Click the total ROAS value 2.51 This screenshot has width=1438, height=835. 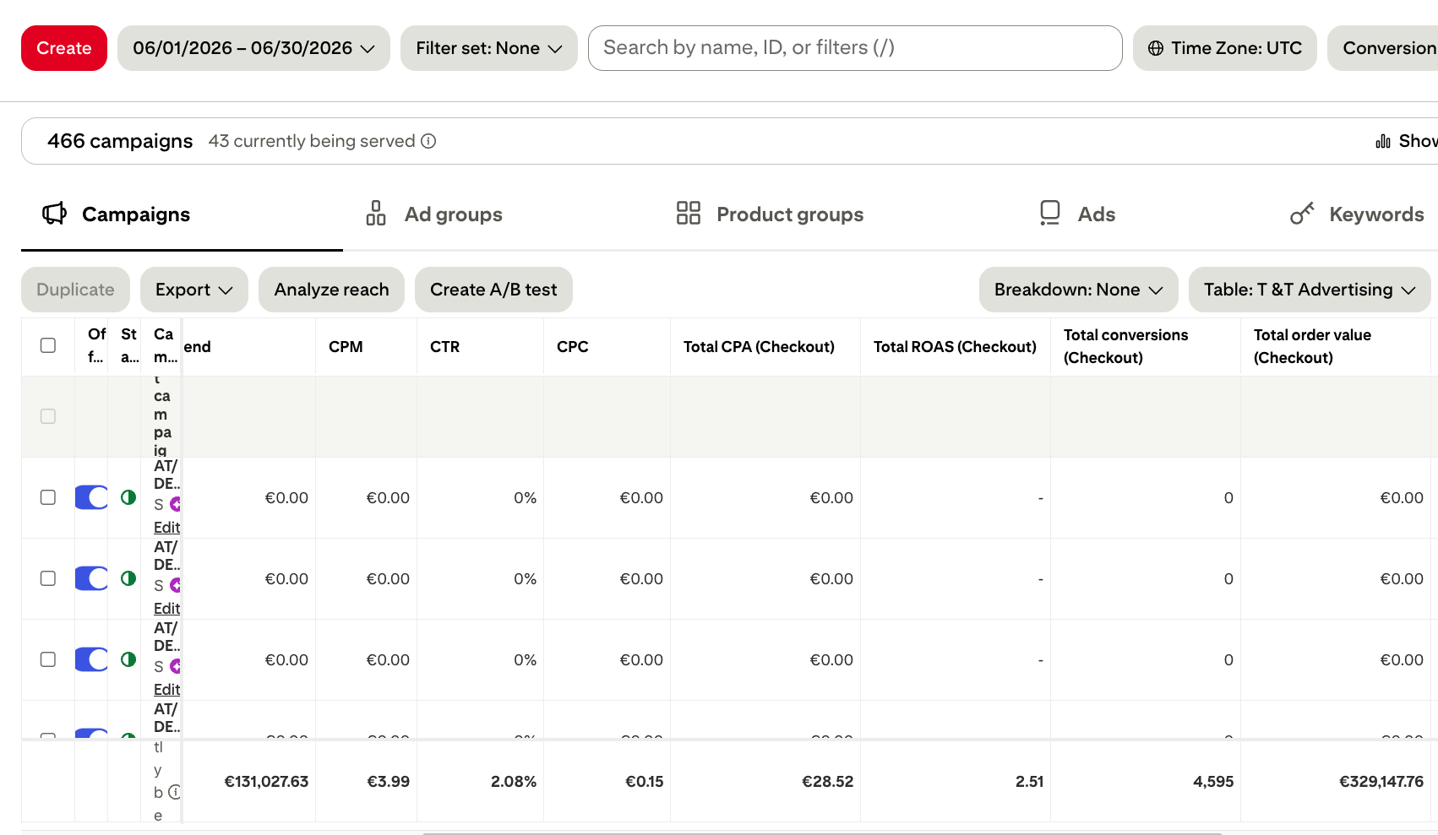pyautogui.click(x=1029, y=782)
